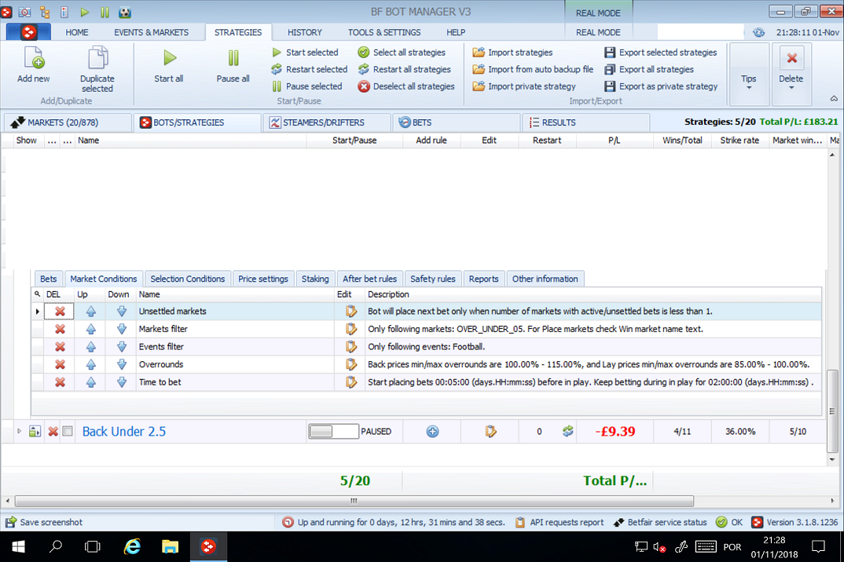844x562 pixels.
Task: Click the strategies list scroll down arrow
Action: point(833,459)
